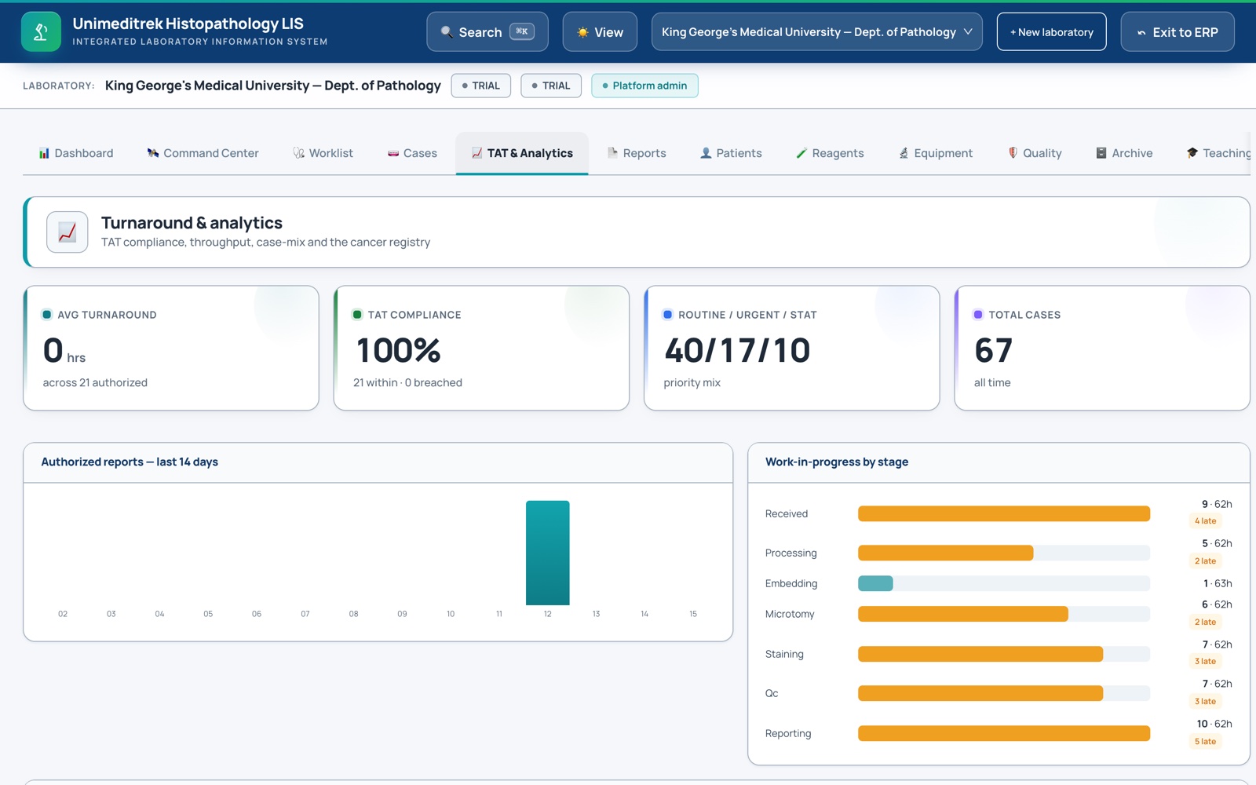Click the Processing stage progress bar
This screenshot has width=1256, height=785.
[1004, 553]
